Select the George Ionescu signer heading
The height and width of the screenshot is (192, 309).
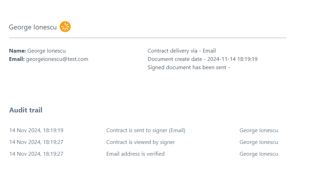tap(33, 27)
